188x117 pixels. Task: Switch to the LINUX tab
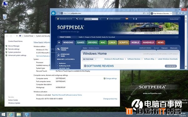click(x=112, y=42)
